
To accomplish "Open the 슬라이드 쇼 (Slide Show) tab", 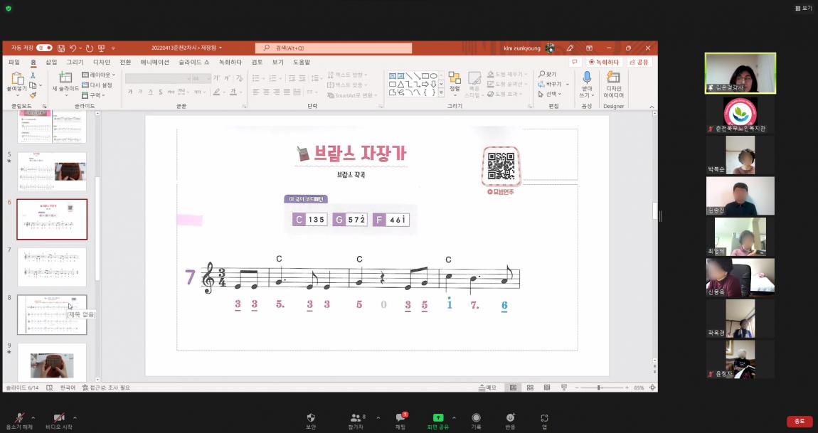I will click(193, 62).
